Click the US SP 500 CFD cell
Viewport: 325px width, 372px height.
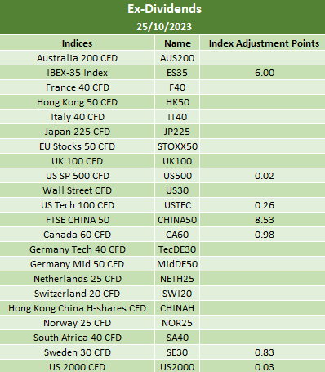pos(77,176)
